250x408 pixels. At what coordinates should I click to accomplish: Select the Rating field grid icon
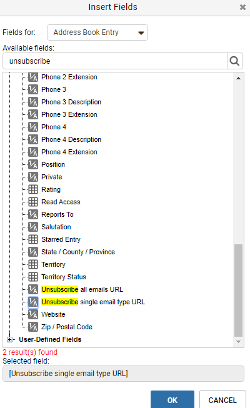point(33,189)
